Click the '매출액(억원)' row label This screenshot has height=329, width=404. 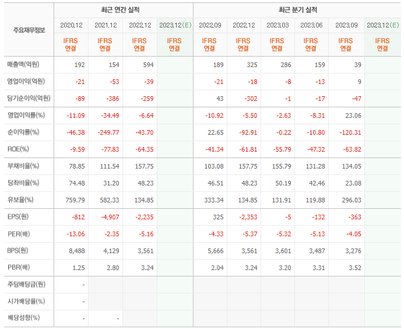pos(23,65)
